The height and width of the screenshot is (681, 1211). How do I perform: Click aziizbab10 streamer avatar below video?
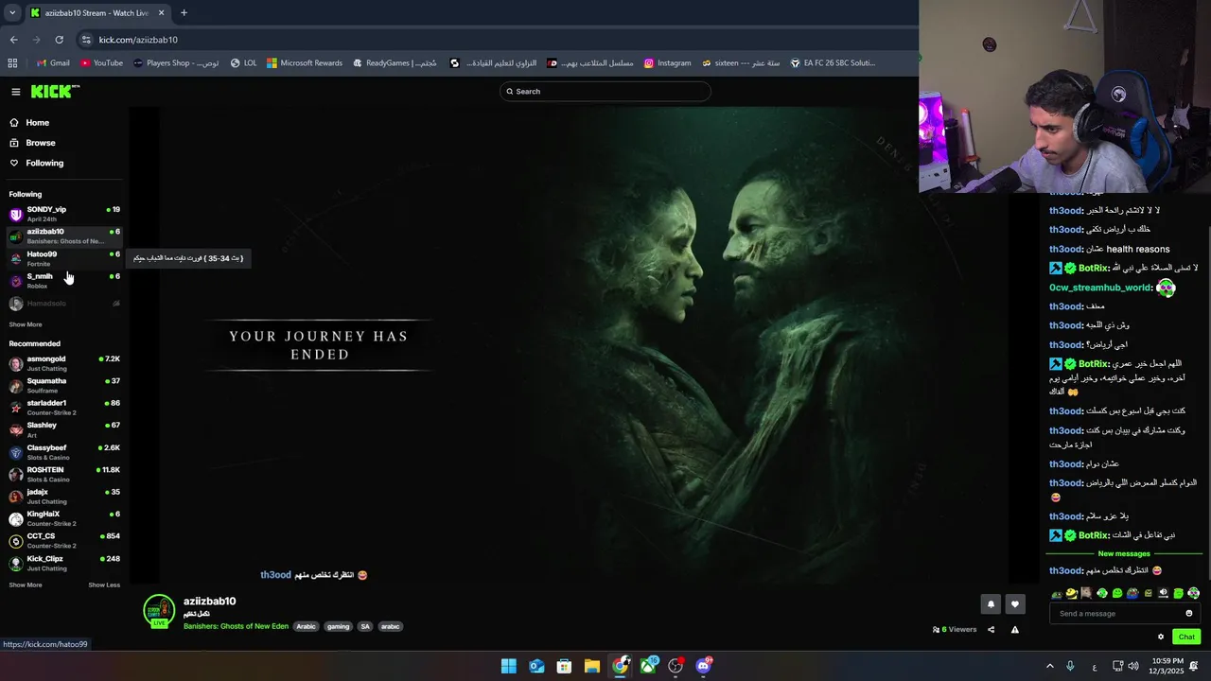(x=159, y=611)
